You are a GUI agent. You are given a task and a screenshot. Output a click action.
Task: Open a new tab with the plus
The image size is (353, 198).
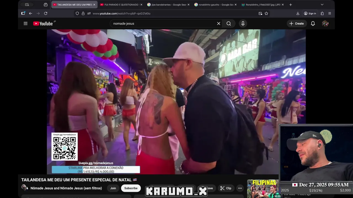pos(290,5)
